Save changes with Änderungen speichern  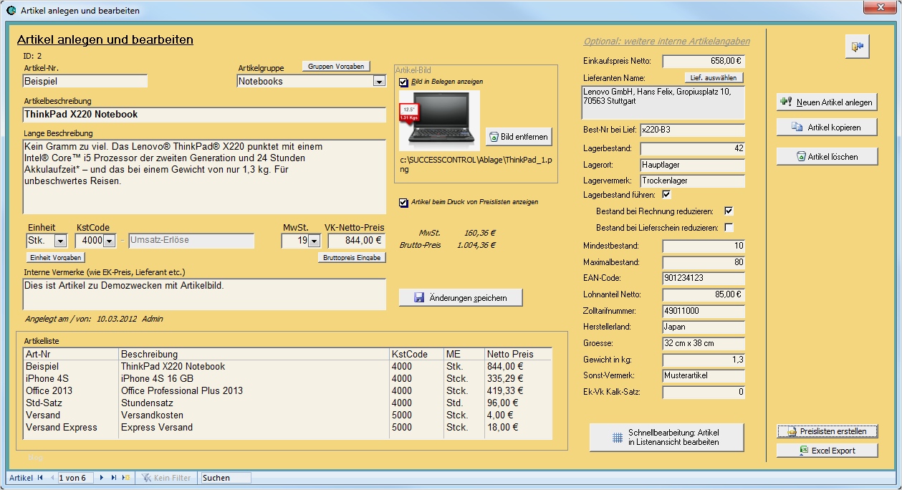tap(461, 298)
